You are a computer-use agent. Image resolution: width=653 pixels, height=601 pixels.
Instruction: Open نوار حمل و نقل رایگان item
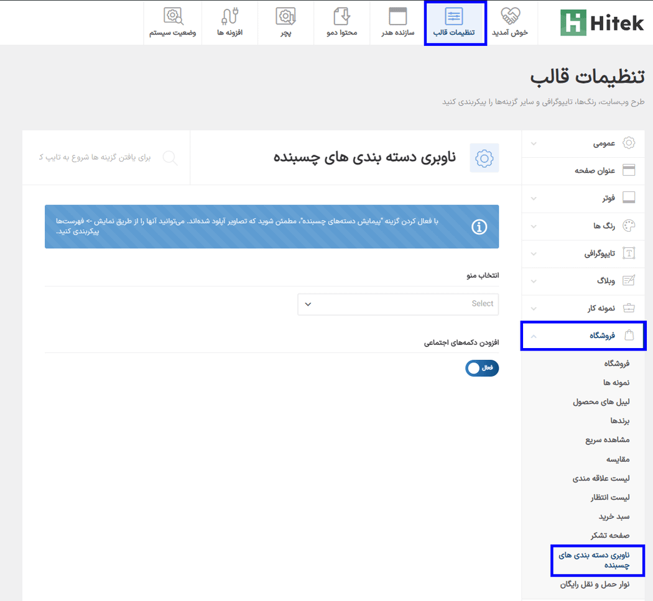click(595, 584)
